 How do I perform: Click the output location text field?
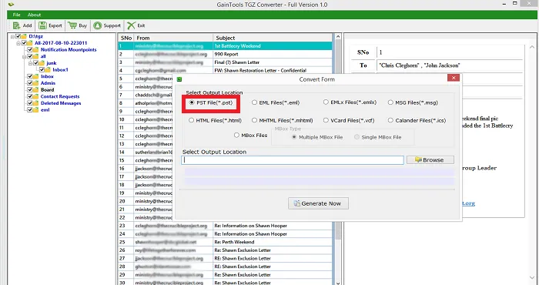(x=292, y=160)
